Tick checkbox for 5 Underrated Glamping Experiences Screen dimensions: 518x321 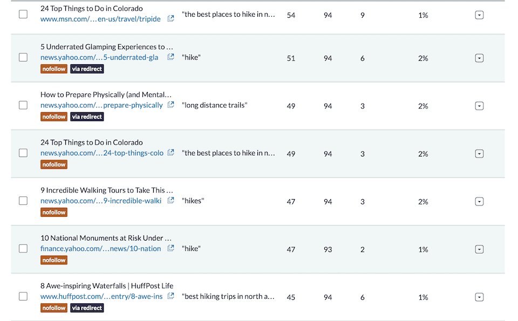click(23, 57)
